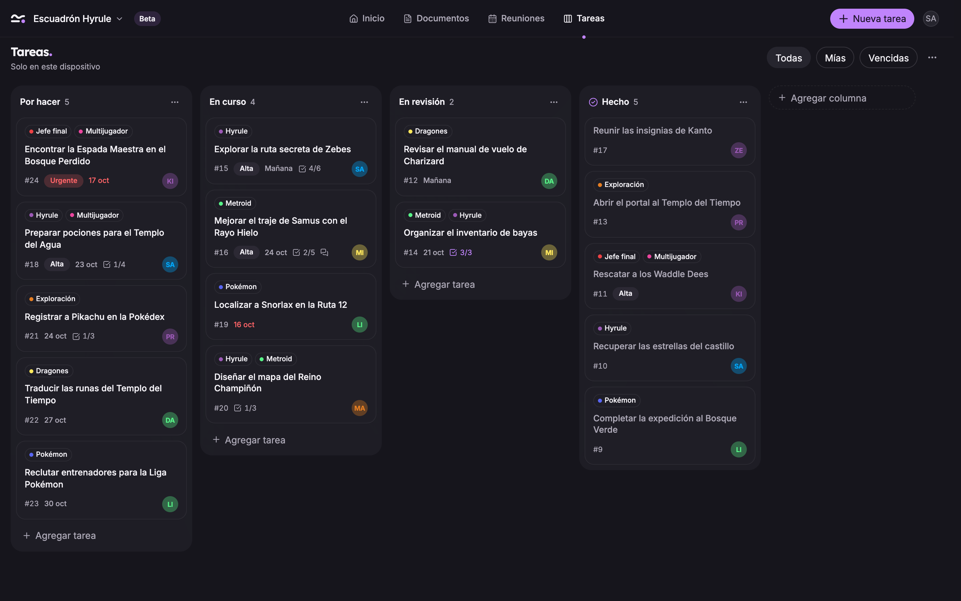Click the Escuadrón Hyrule logo icon

click(x=18, y=19)
